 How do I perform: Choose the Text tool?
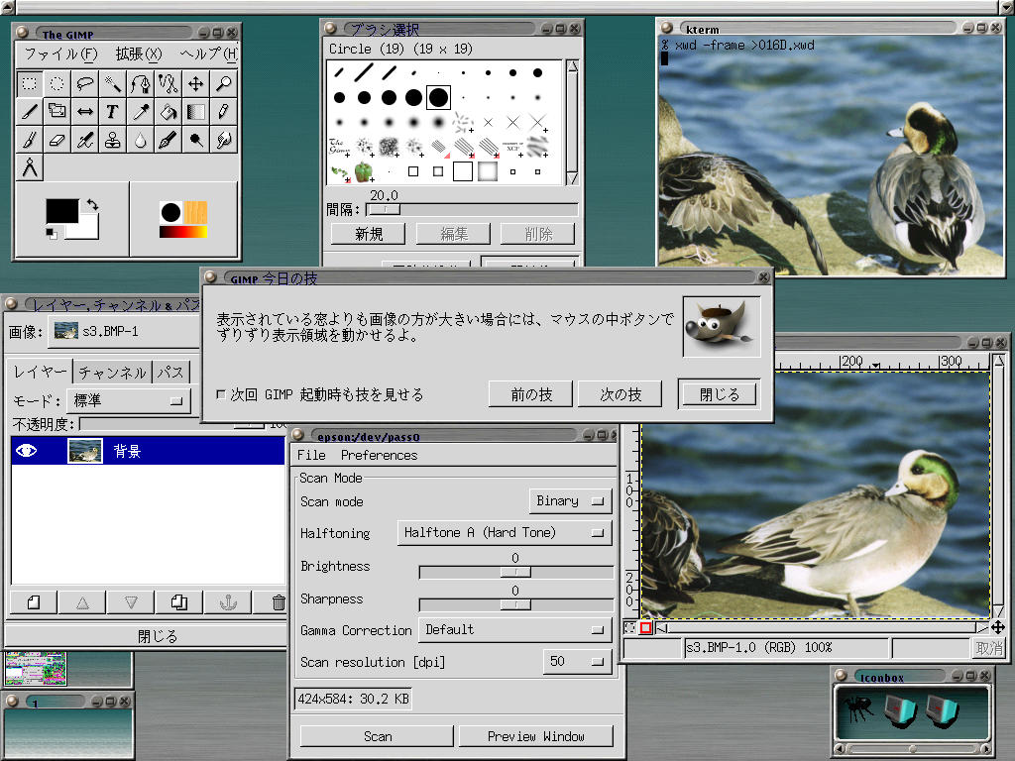113,111
